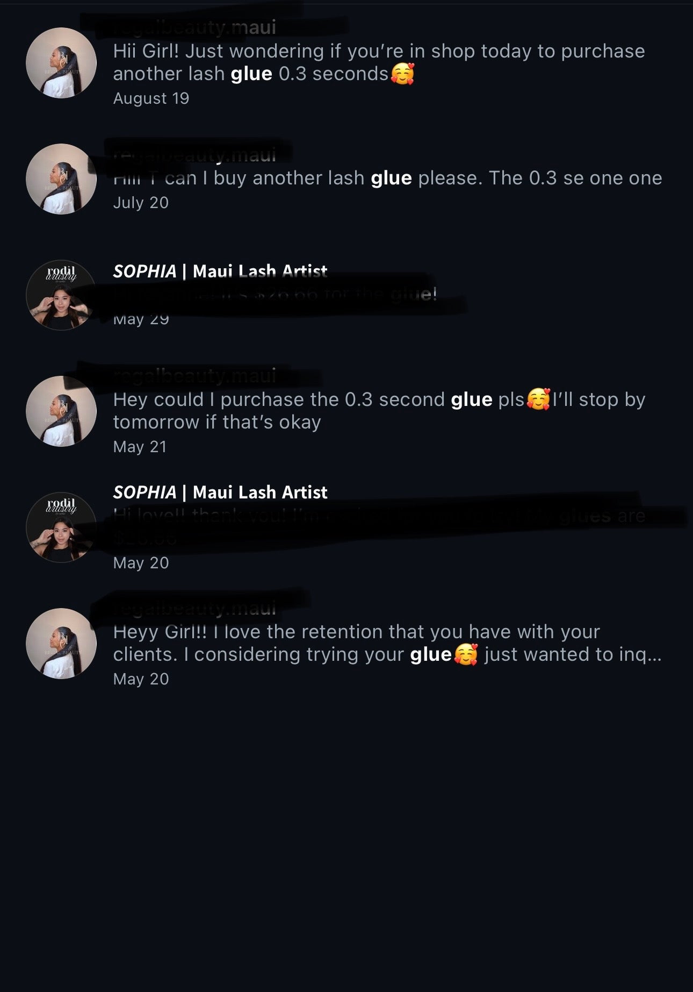Open the profile photo beside the August 19 message
This screenshot has height=992, width=693.
tap(61, 63)
